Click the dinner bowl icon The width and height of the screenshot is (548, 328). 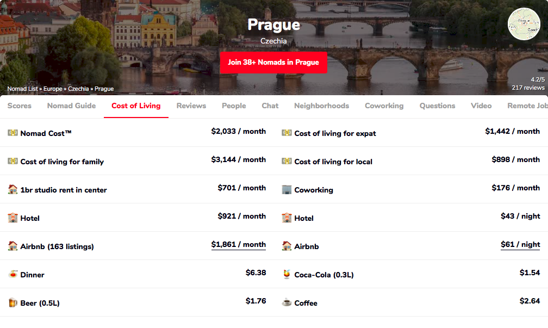(x=13, y=274)
